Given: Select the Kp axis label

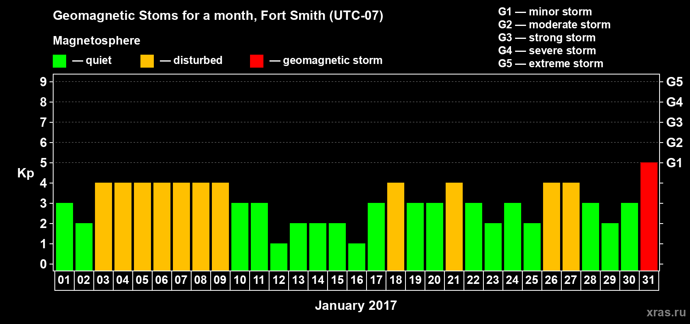Looking at the screenshot, I should click(x=26, y=173).
